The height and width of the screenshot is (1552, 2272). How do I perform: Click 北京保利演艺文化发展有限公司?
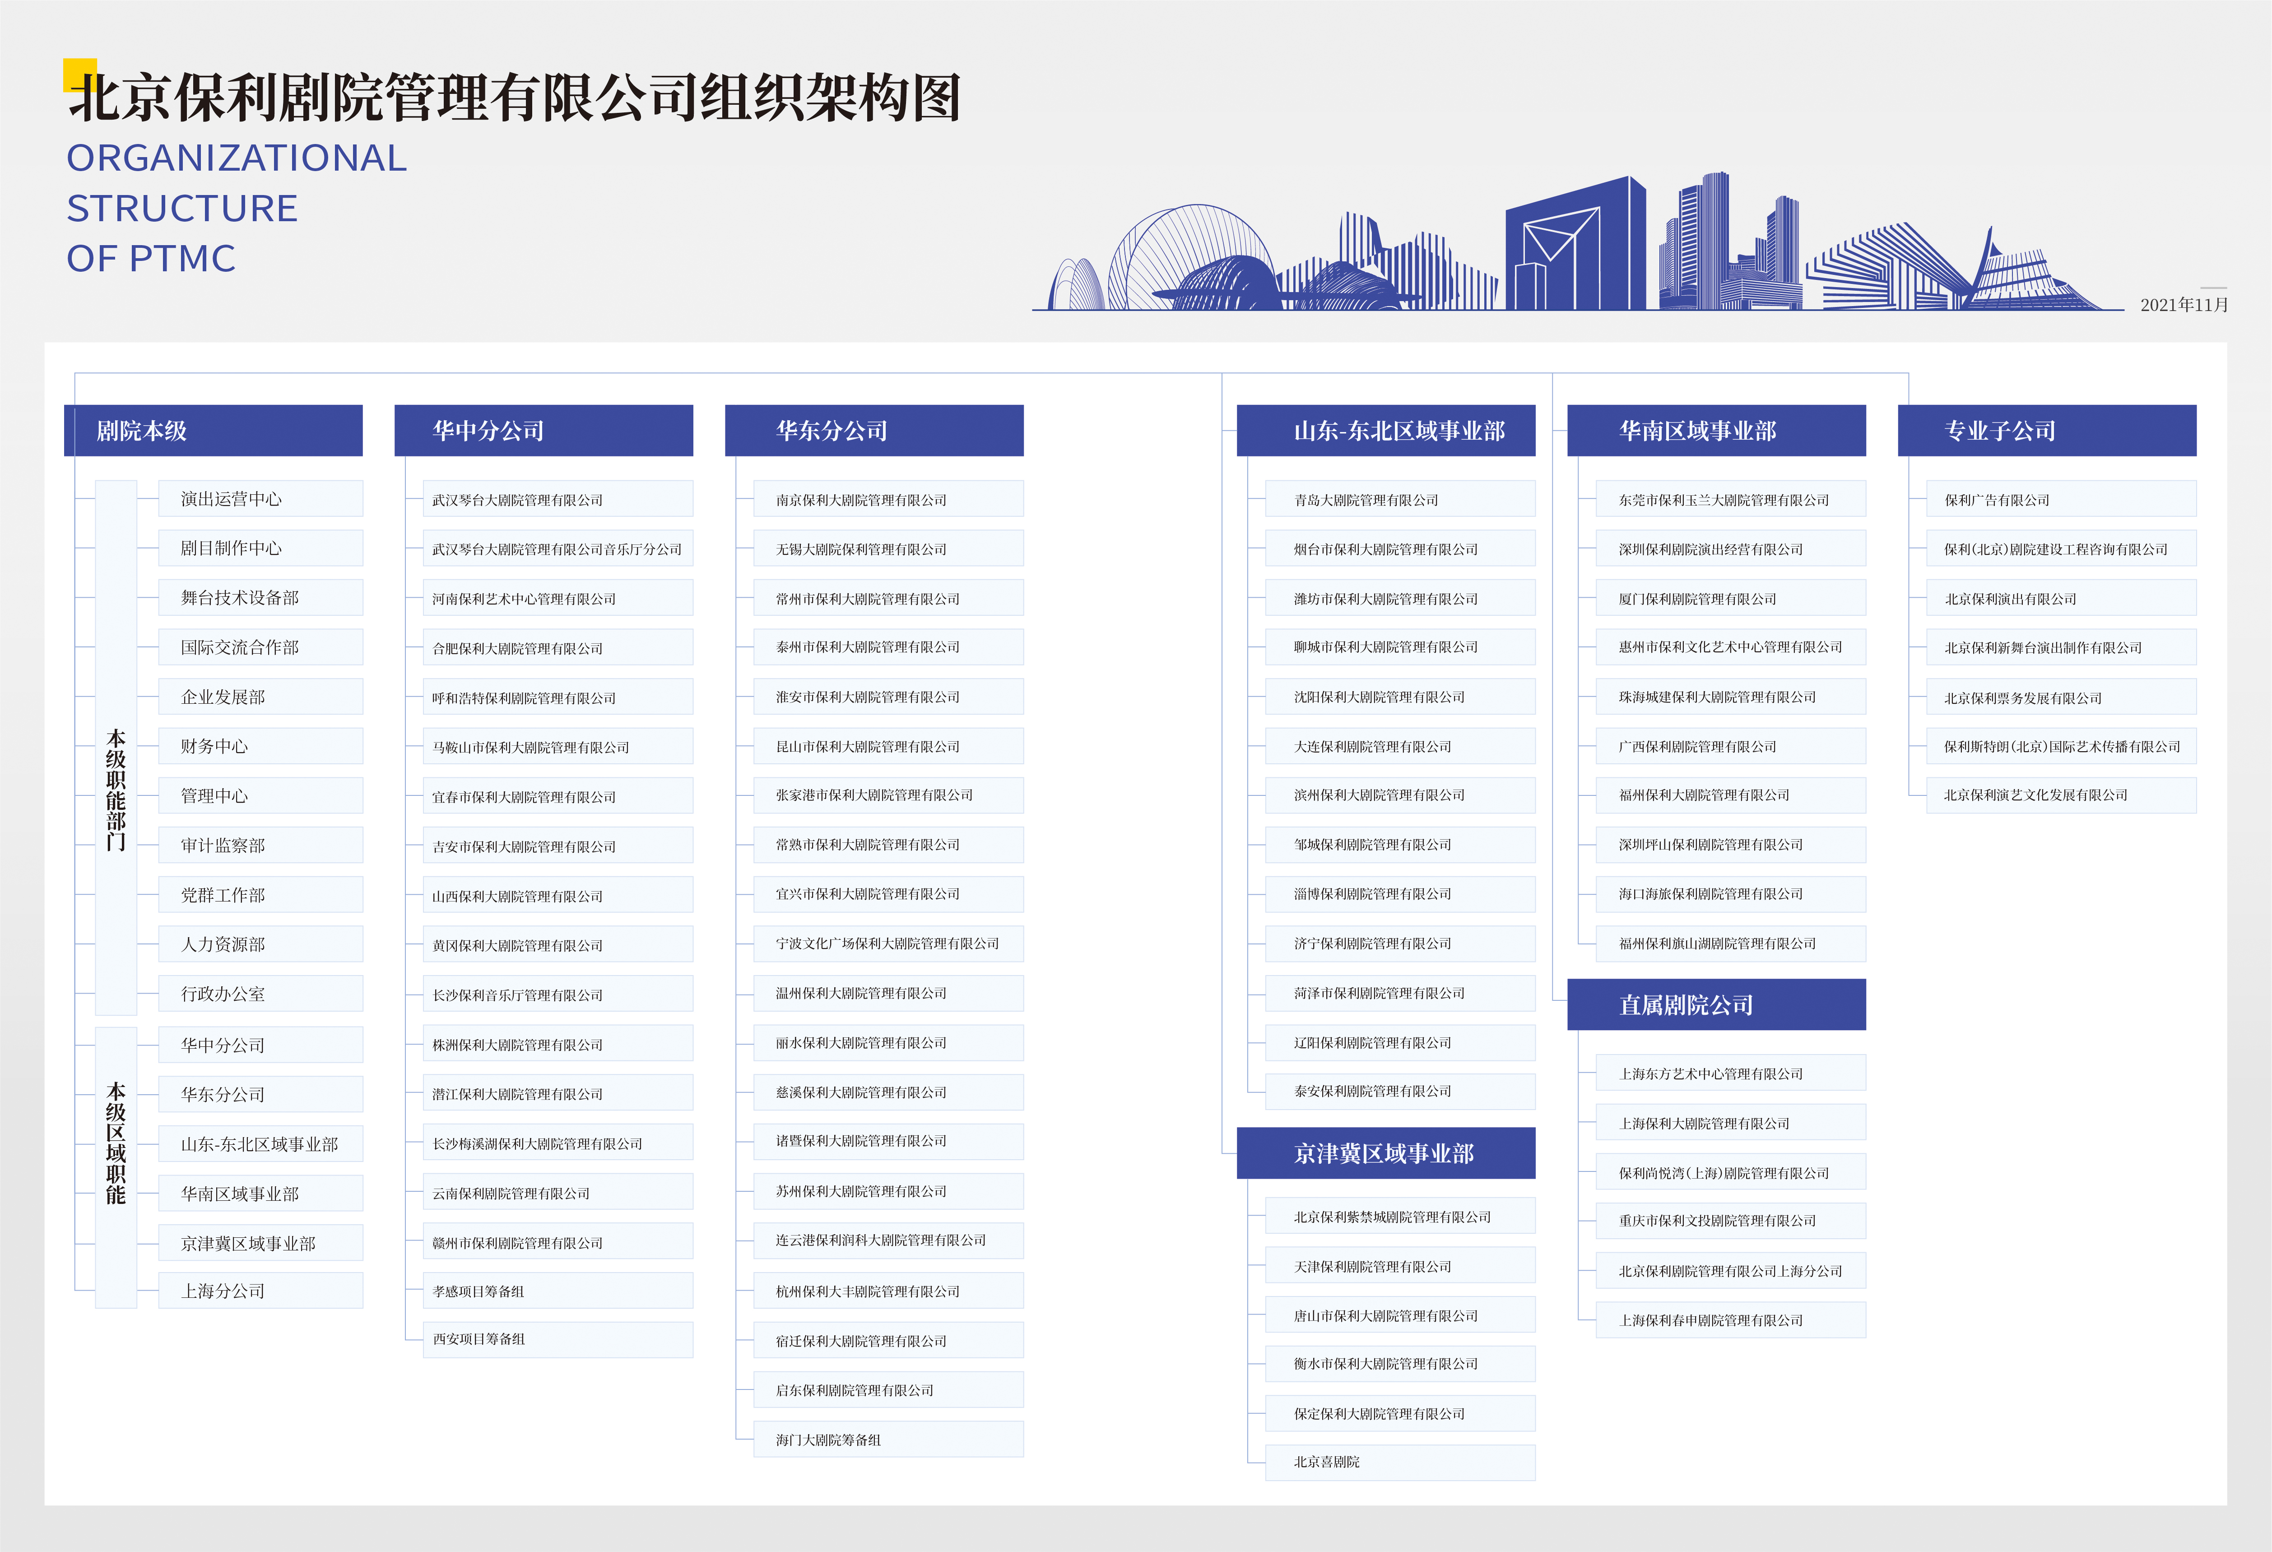point(2061,795)
